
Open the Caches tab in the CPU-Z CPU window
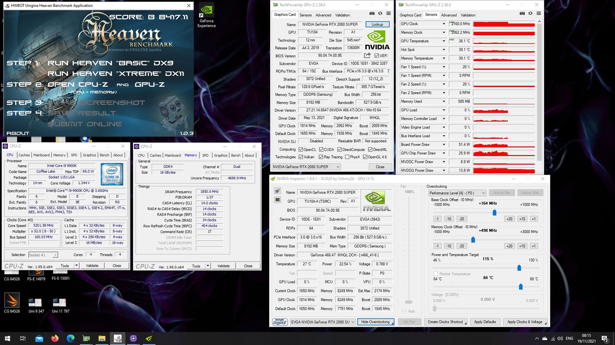coord(24,155)
